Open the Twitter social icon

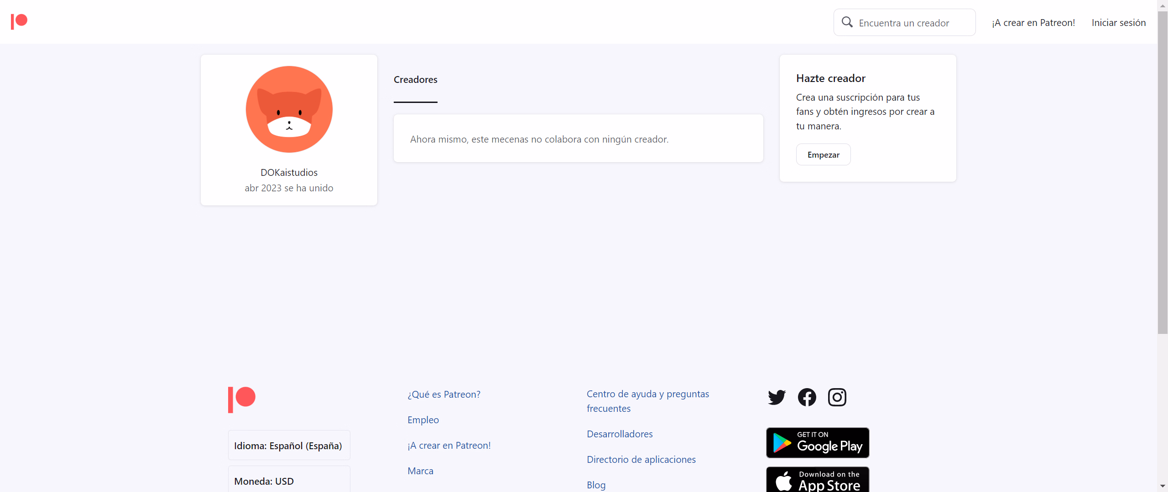tap(777, 397)
